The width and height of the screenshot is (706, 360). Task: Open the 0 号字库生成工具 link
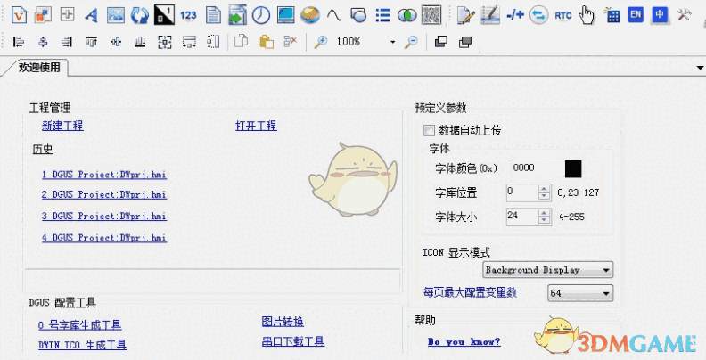[x=79, y=325]
